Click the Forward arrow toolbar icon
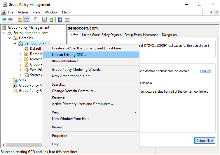Image resolution: width=220 pixels, height=155 pixels. [x=11, y=20]
